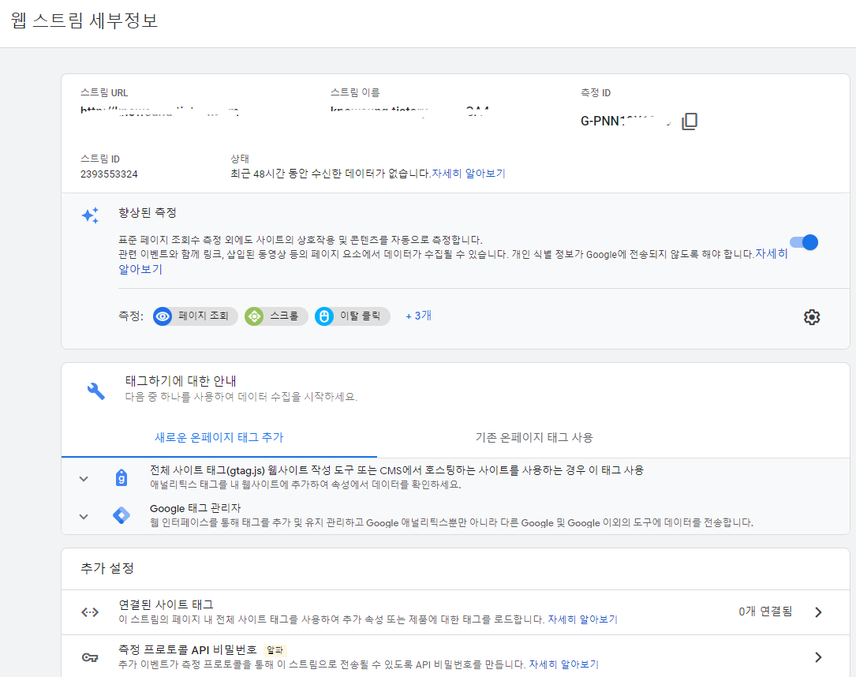This screenshot has width=856, height=677.
Task: Copy the measurement ID with the copy icon
Action: pos(690,122)
